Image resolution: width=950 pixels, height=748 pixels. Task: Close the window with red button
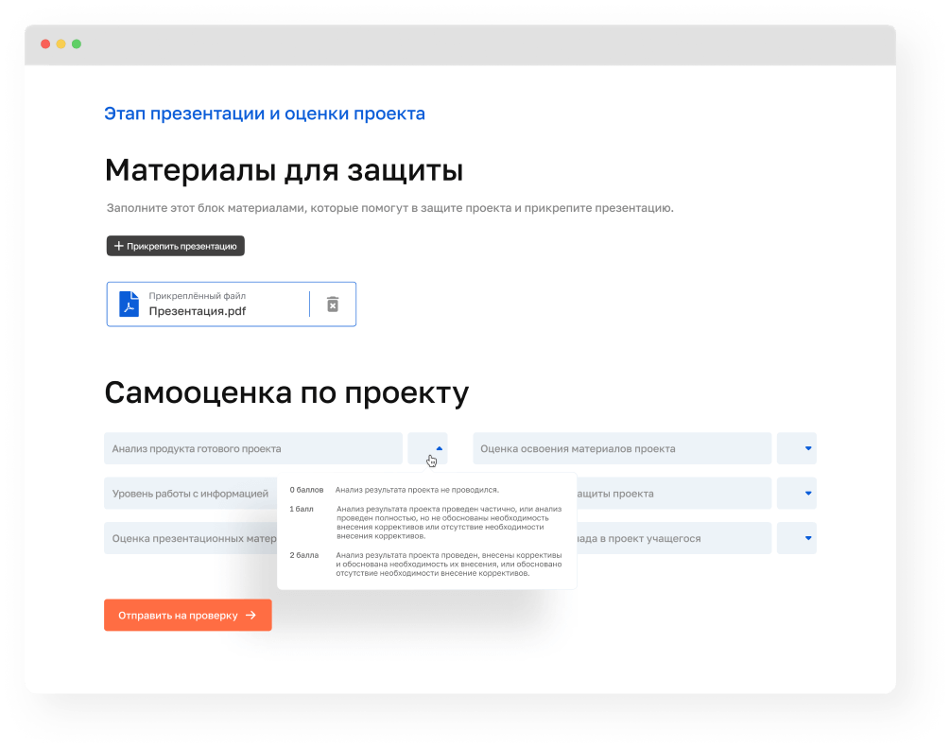tap(45, 44)
